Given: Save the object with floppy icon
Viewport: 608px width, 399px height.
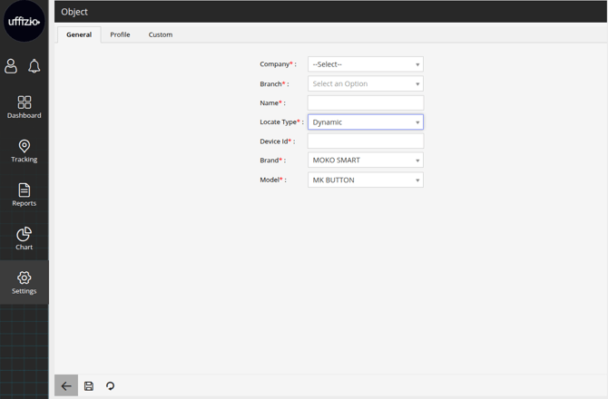Looking at the screenshot, I should (x=89, y=386).
